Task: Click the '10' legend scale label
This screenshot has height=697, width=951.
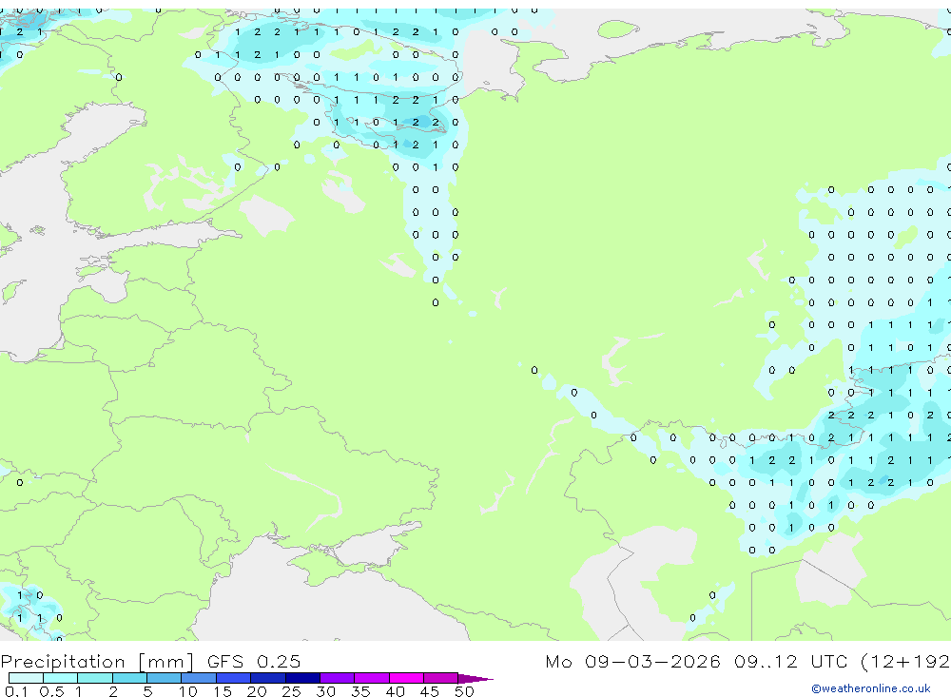Action: coord(188,691)
